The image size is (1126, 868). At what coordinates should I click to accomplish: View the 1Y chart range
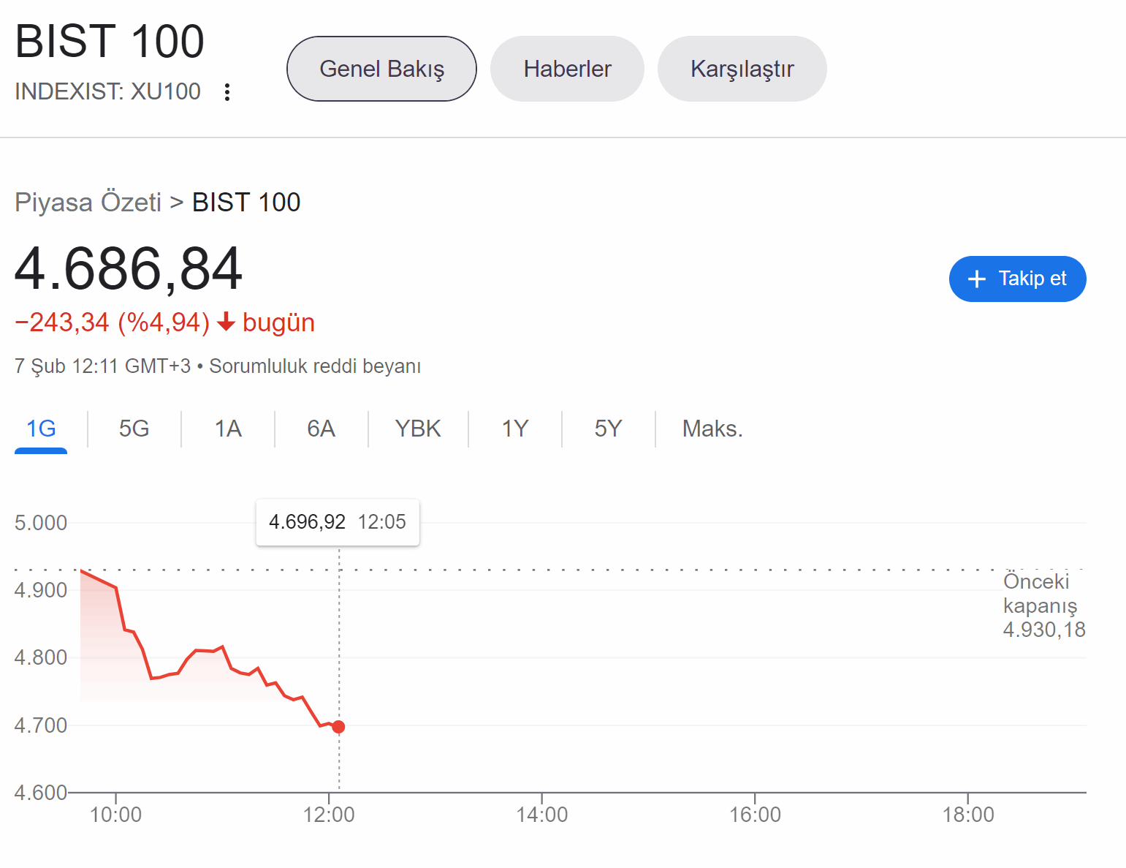[515, 429]
